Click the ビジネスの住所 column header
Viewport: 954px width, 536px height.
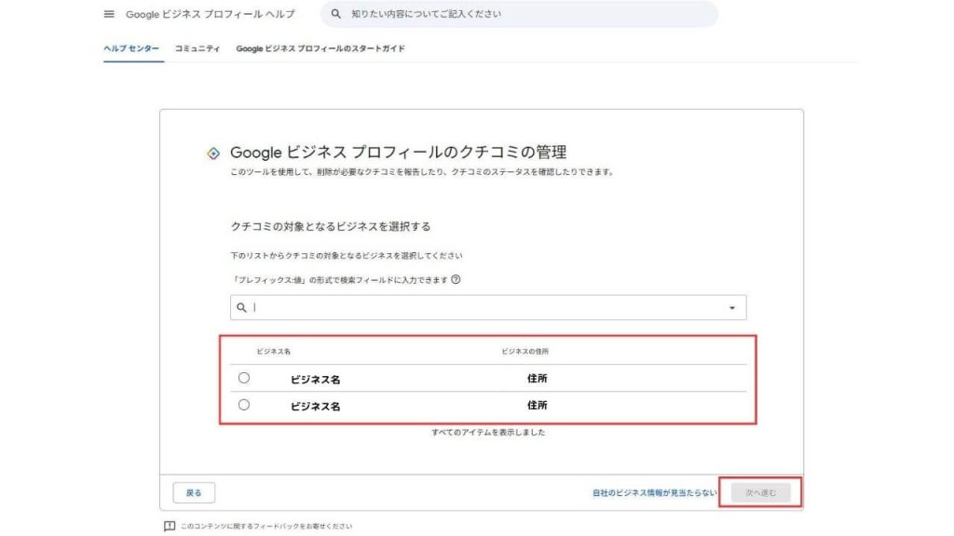pyautogui.click(x=525, y=351)
